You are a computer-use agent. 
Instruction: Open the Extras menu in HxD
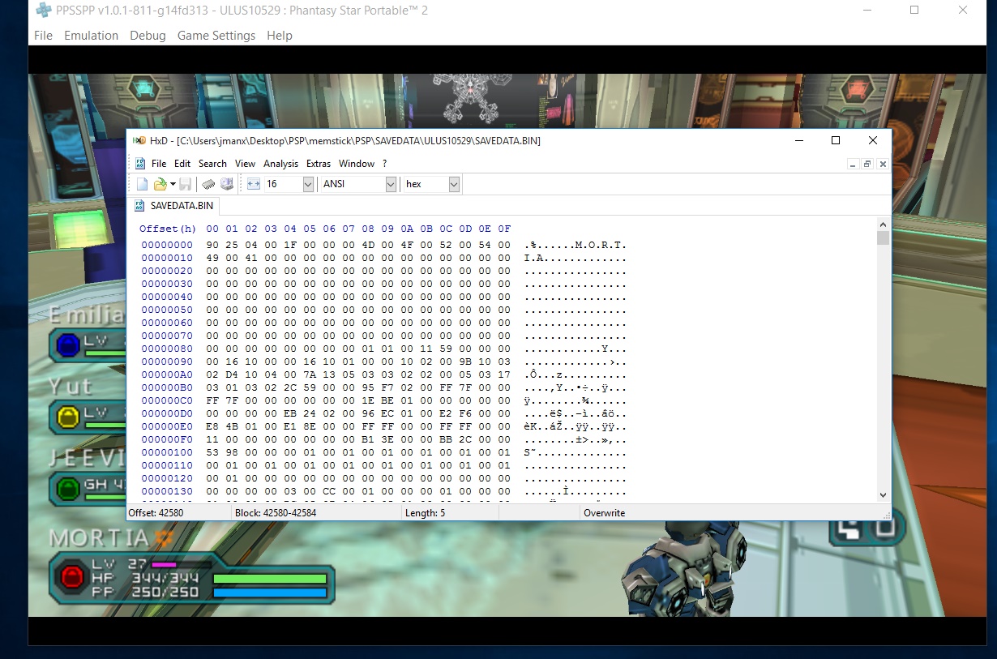(x=319, y=164)
